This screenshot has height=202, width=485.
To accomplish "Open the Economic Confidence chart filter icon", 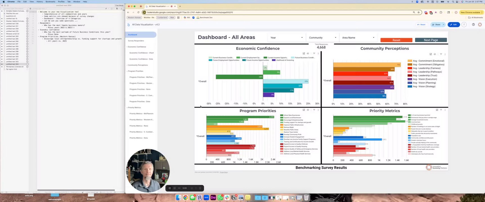I will coord(314,54).
